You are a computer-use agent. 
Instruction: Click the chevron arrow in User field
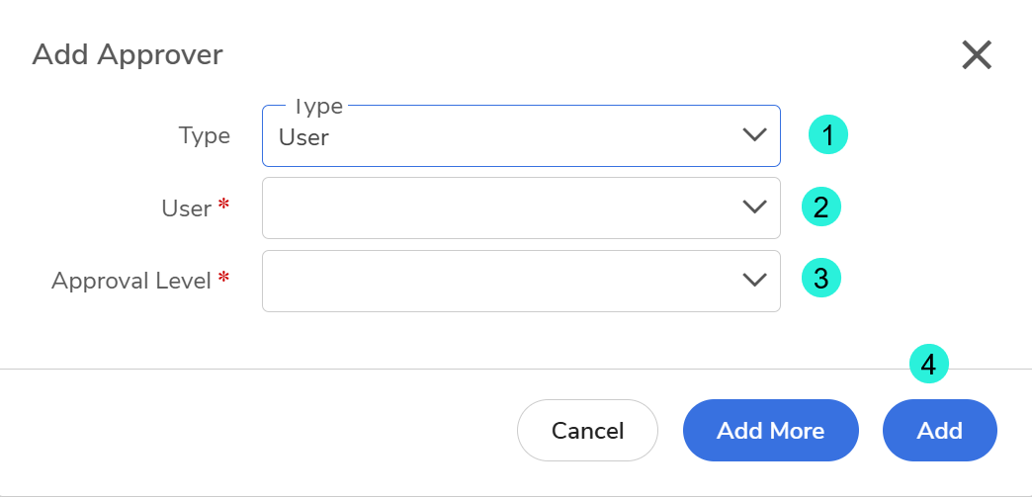tap(754, 207)
